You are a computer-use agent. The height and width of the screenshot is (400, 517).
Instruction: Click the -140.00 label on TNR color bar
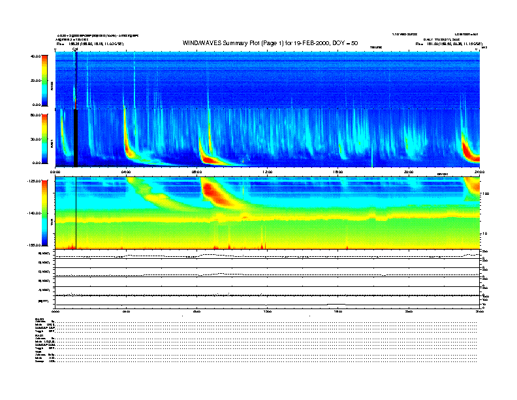click(34, 213)
